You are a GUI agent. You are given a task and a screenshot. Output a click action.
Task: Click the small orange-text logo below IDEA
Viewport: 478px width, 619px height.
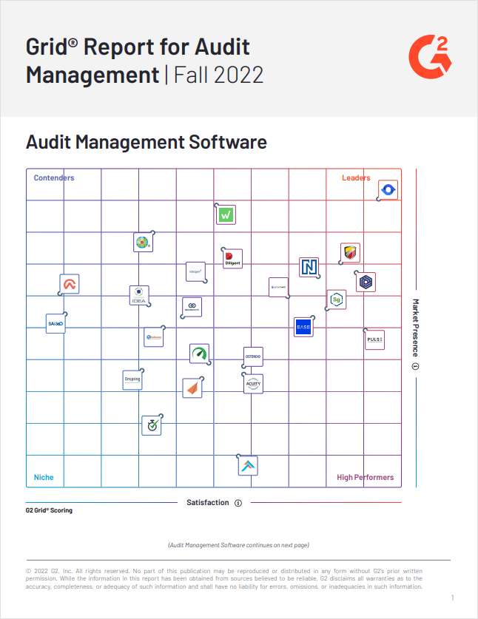154,337
